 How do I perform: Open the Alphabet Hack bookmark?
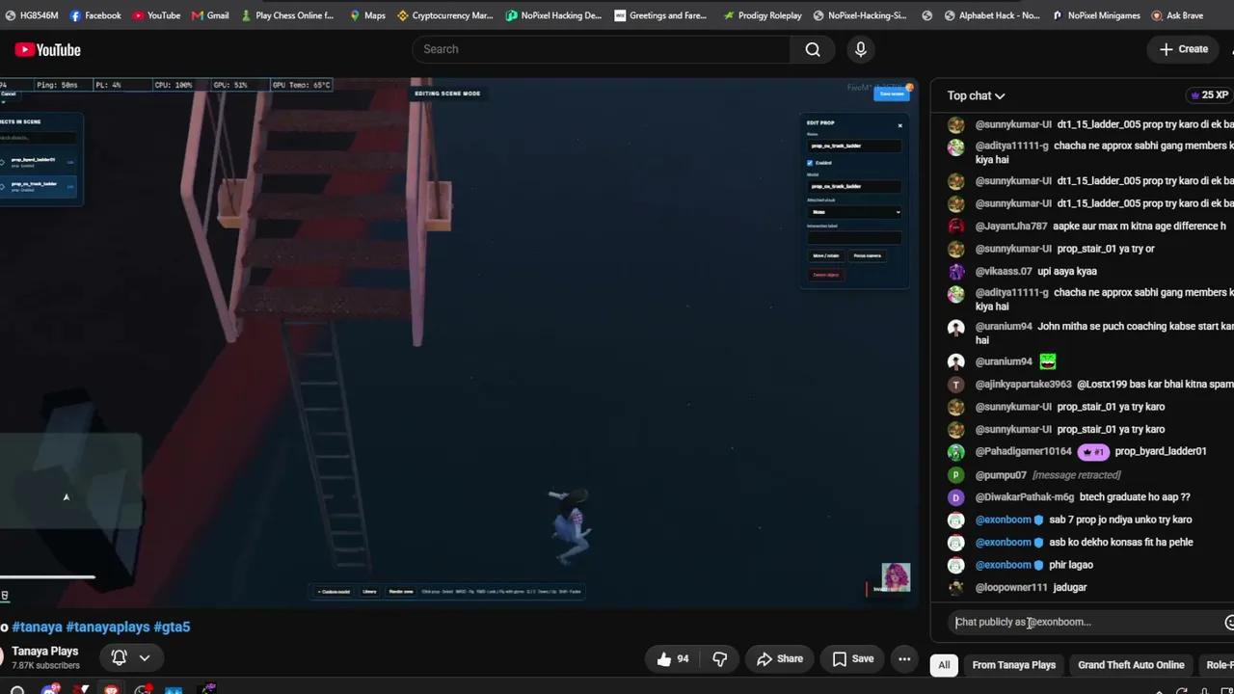[992, 15]
